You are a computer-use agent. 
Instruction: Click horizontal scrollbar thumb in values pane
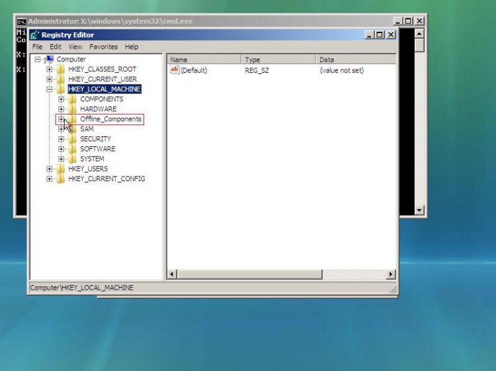[249, 274]
